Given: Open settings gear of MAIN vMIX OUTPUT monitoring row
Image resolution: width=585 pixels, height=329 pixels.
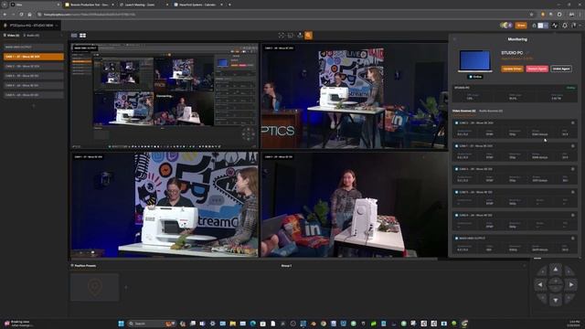Looking at the screenshot, I should pos(573,239).
